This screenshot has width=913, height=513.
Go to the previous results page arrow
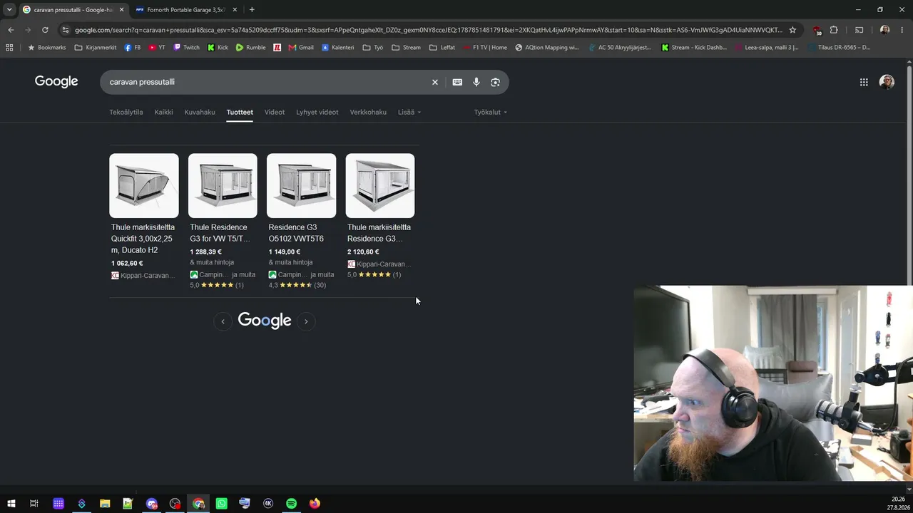223,321
